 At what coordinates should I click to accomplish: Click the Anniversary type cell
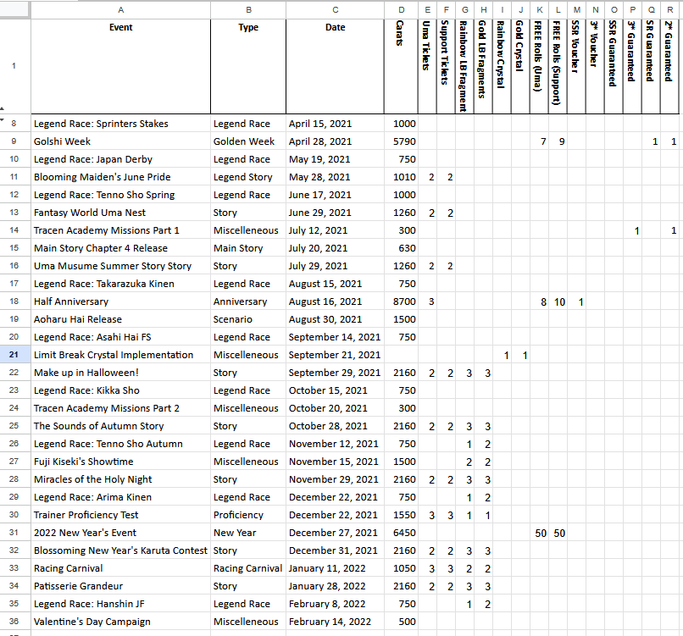[x=248, y=301]
